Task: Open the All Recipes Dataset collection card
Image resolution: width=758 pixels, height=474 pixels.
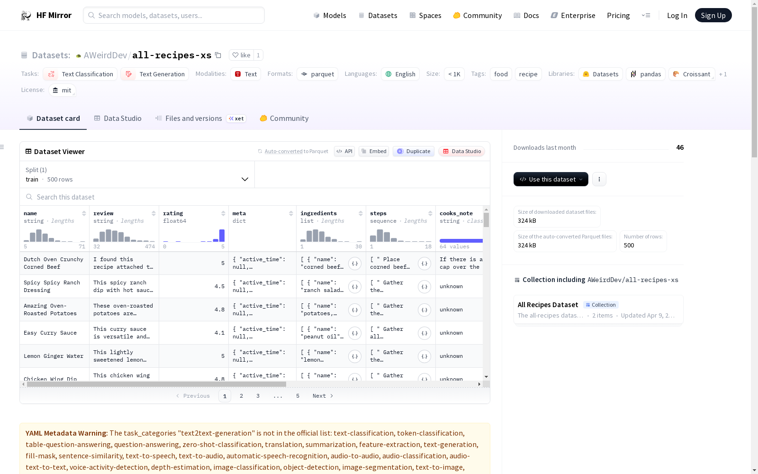Action: point(598,310)
